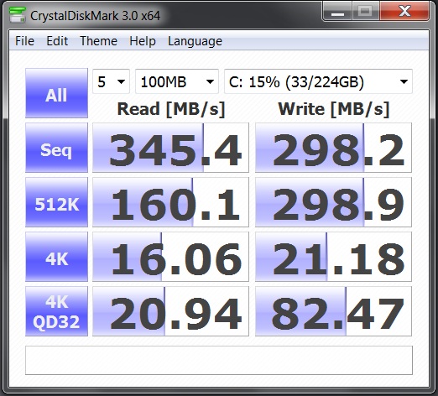Open the Language menu

(x=195, y=41)
